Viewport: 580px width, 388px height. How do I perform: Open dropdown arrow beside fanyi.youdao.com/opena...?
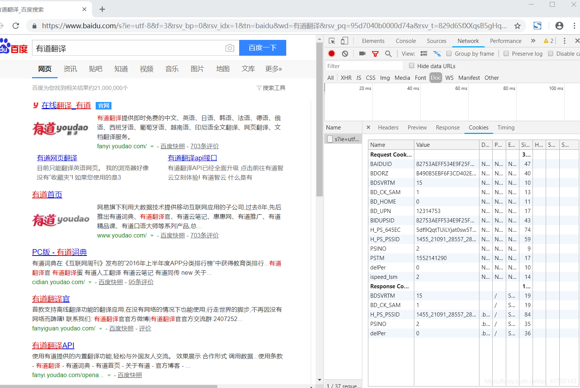click(x=109, y=375)
